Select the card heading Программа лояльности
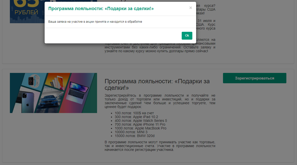 tap(157, 85)
